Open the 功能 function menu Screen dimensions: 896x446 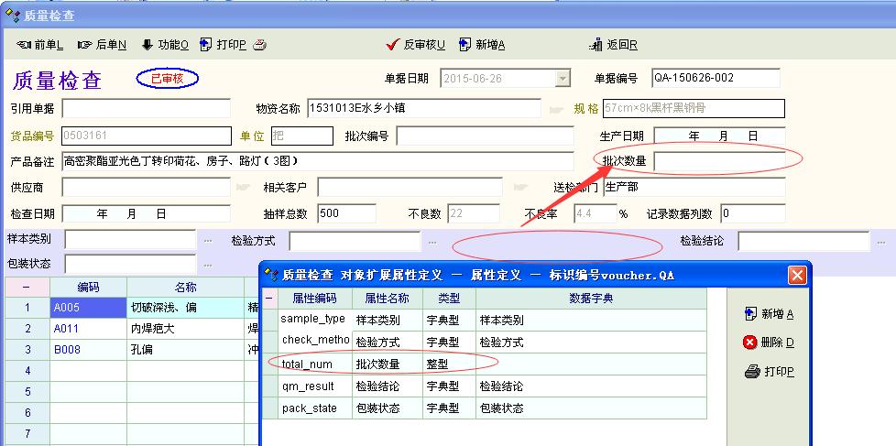coord(165,45)
